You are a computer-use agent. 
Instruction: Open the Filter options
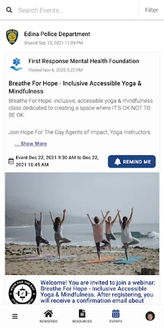point(152,10)
